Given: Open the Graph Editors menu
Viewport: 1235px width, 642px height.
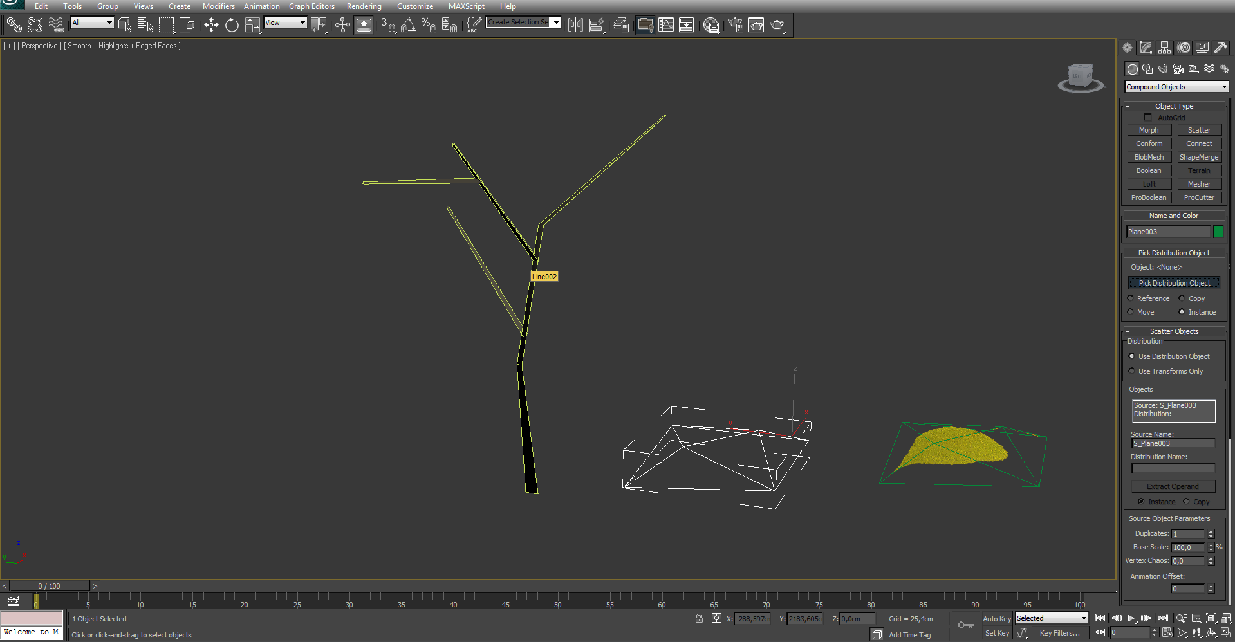Looking at the screenshot, I should (311, 6).
